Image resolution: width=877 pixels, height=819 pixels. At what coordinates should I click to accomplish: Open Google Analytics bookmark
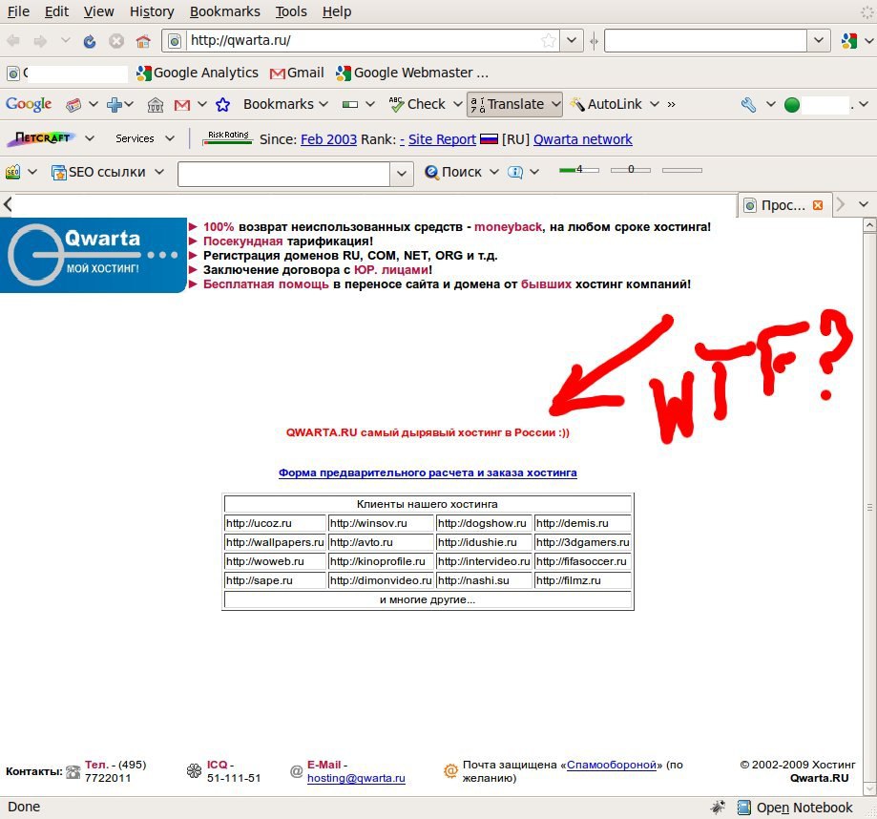[x=198, y=73]
